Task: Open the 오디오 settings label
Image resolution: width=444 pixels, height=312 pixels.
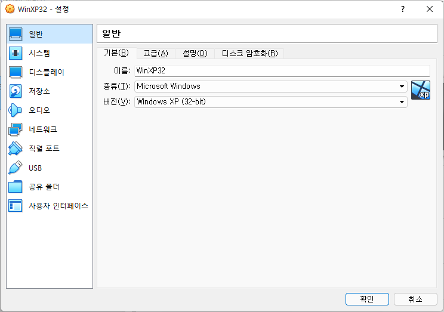Action: [39, 110]
